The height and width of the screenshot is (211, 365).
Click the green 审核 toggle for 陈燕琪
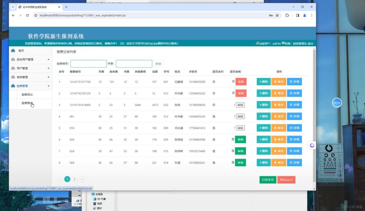coord(240,139)
